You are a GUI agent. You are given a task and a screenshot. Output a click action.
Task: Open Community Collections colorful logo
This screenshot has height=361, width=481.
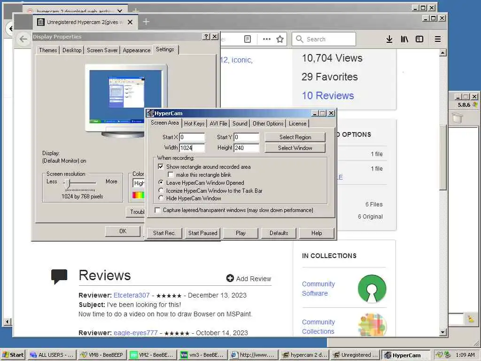coord(372,325)
